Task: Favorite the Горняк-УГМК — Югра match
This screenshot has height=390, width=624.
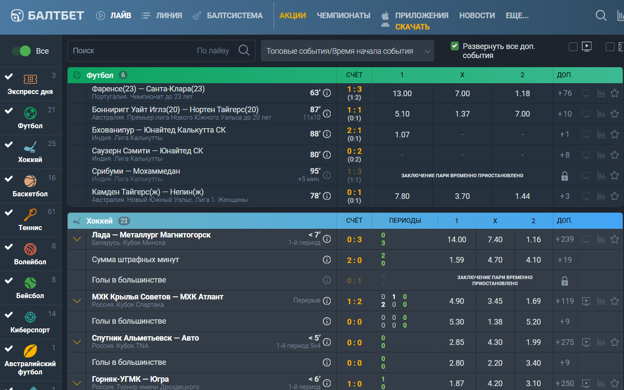Action: pos(614,383)
